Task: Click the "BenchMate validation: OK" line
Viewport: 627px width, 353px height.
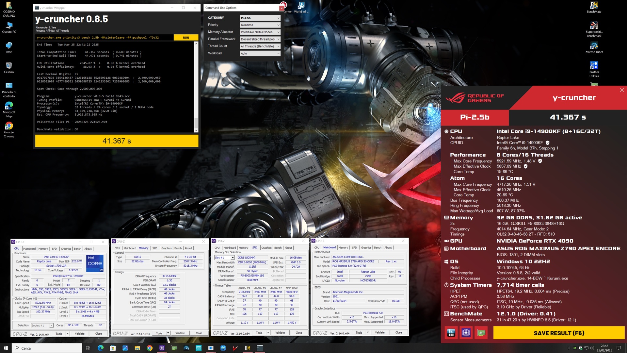Action: [x=57, y=129]
